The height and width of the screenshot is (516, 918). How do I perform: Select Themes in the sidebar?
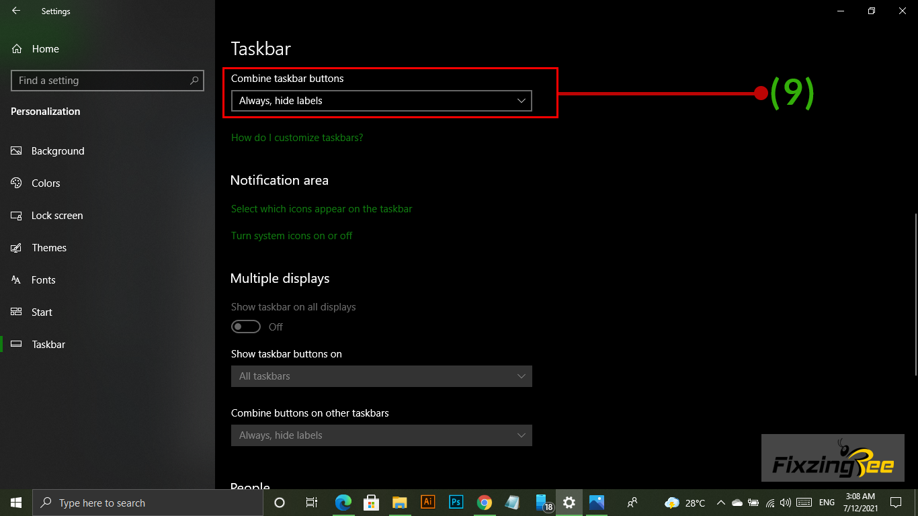coord(49,248)
